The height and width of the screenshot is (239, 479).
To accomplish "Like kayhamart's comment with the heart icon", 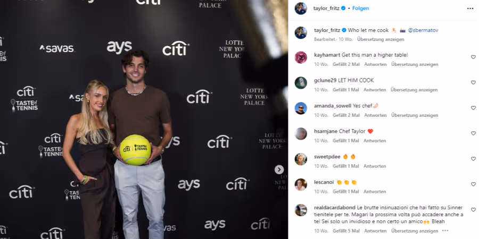I will [x=473, y=57].
